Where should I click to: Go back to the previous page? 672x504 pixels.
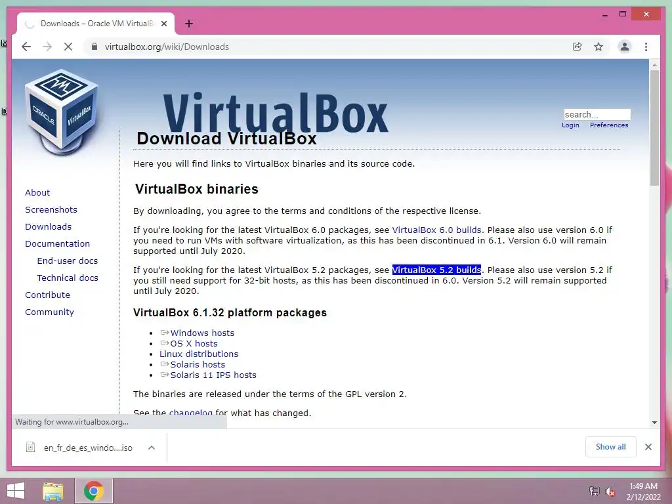pyautogui.click(x=26, y=47)
